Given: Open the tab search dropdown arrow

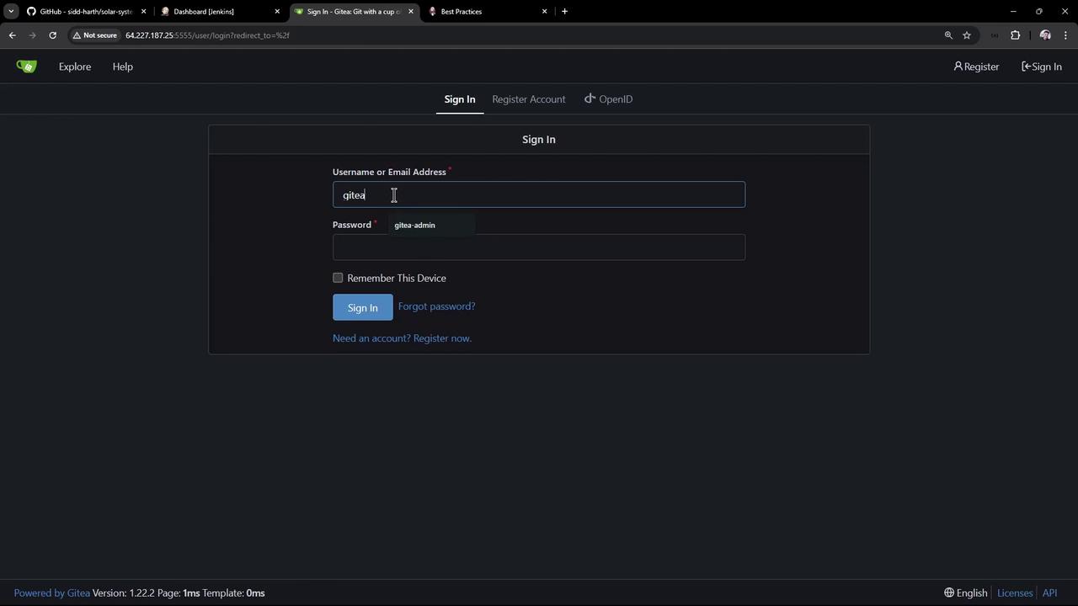Looking at the screenshot, I should 11,12.
